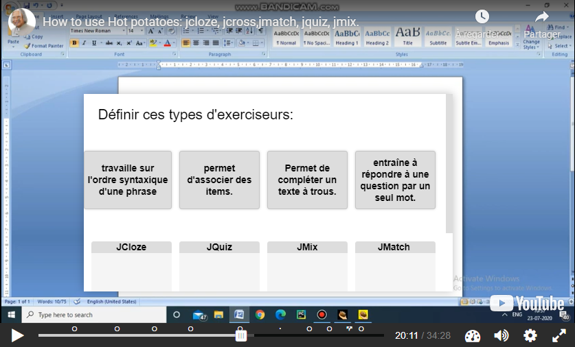Apply the Title style
The image size is (575, 347).
407,37
